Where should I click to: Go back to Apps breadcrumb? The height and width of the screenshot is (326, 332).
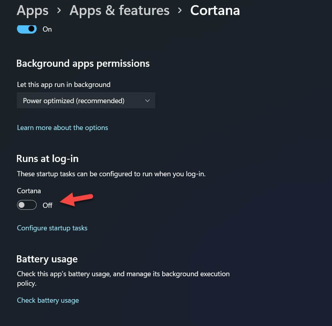click(x=32, y=10)
